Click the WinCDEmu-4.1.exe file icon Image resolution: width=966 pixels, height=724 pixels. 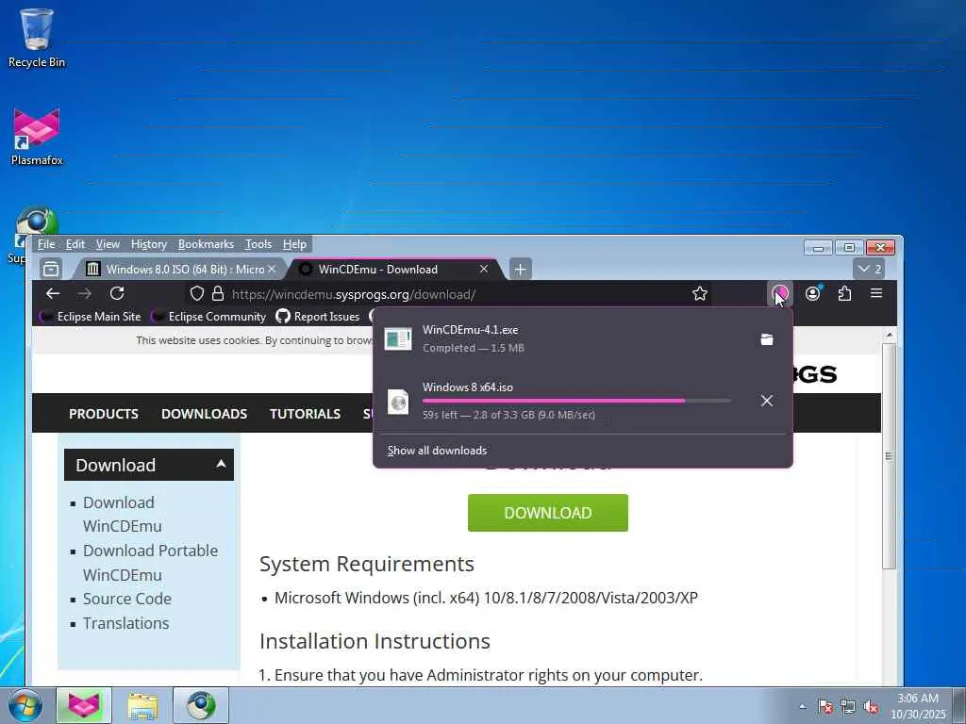[x=398, y=338]
